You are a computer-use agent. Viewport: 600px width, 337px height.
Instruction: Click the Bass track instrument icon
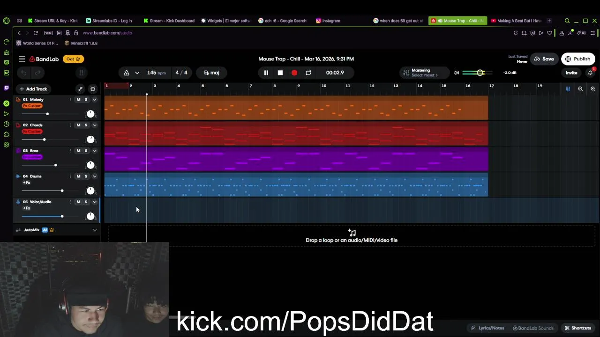[x=18, y=151]
